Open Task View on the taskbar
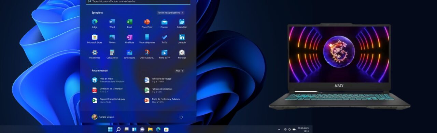Image resolution: width=437 pixels, height=133 pixels. click(126, 130)
